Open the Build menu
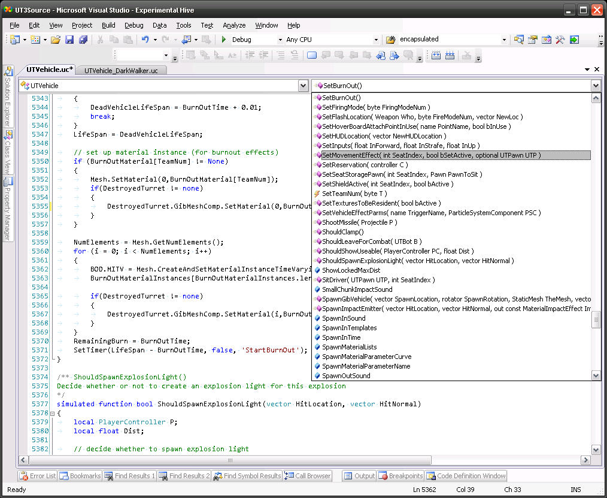 pyautogui.click(x=108, y=25)
